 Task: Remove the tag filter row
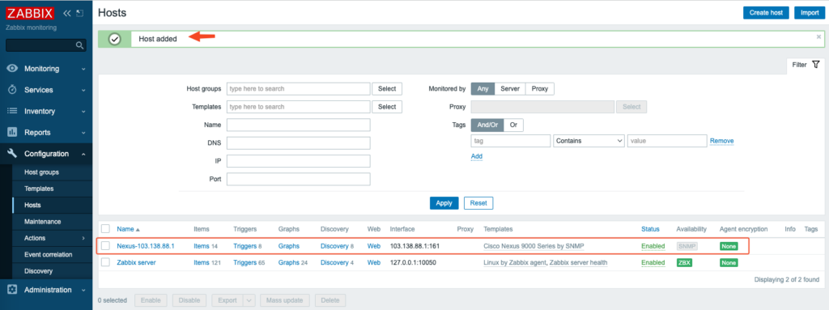pos(721,142)
